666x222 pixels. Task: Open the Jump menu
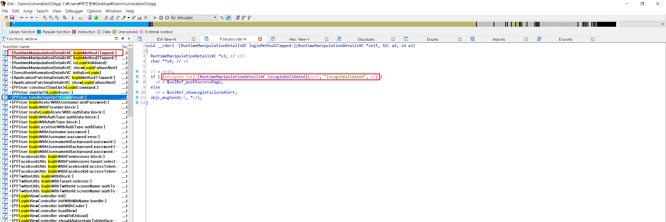coord(28,11)
